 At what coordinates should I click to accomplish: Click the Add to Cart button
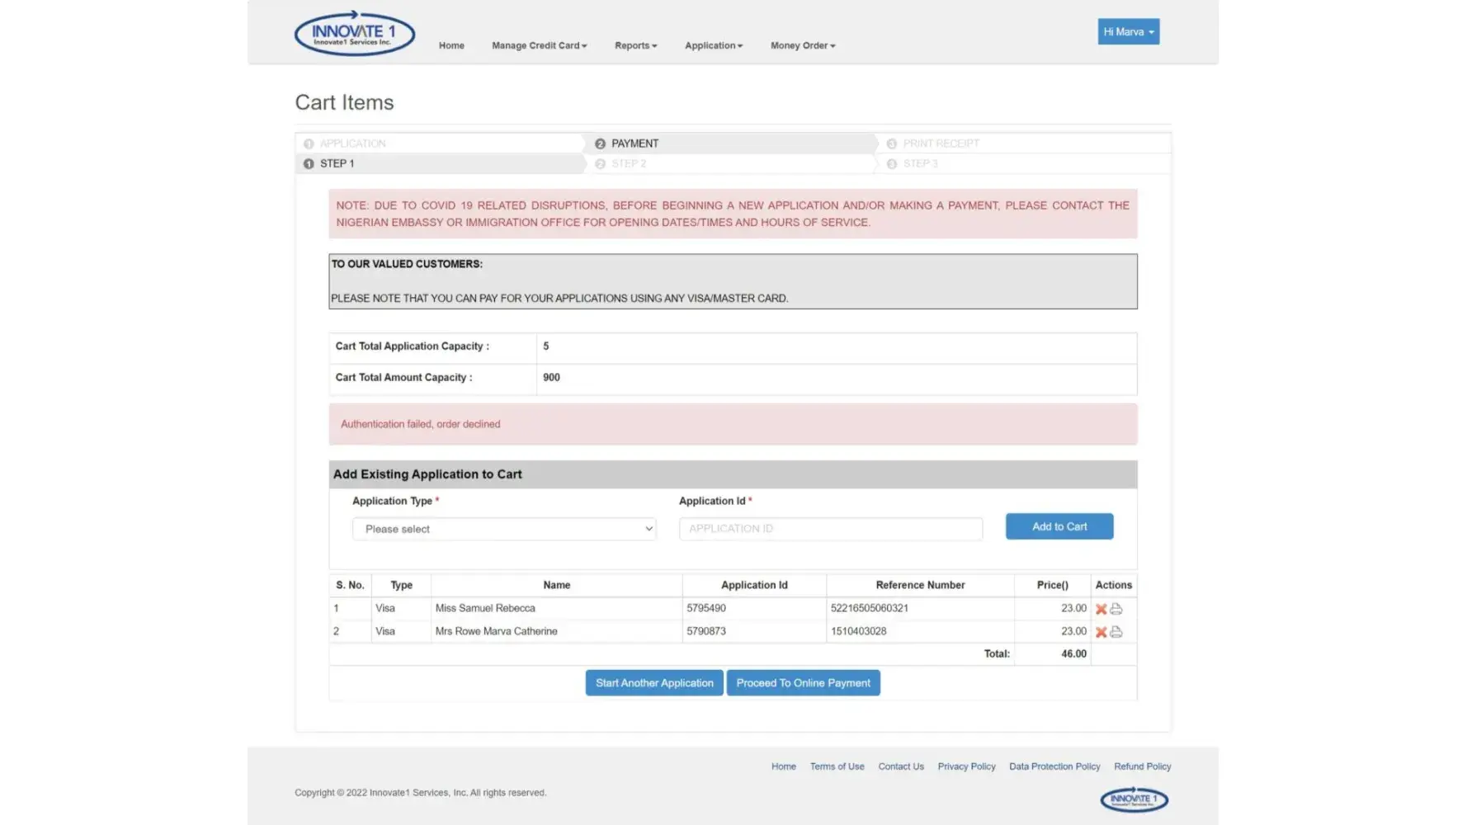pos(1059,526)
